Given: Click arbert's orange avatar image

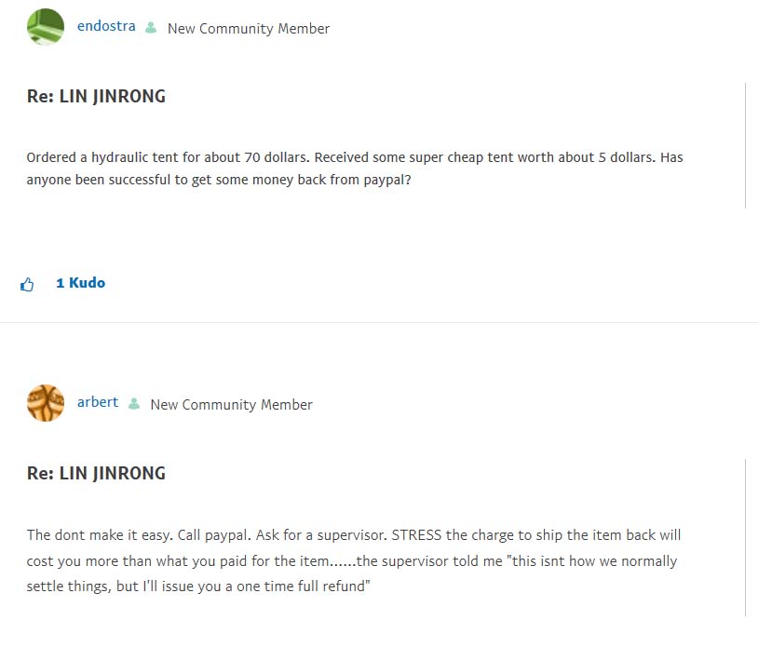Looking at the screenshot, I should 46,403.
